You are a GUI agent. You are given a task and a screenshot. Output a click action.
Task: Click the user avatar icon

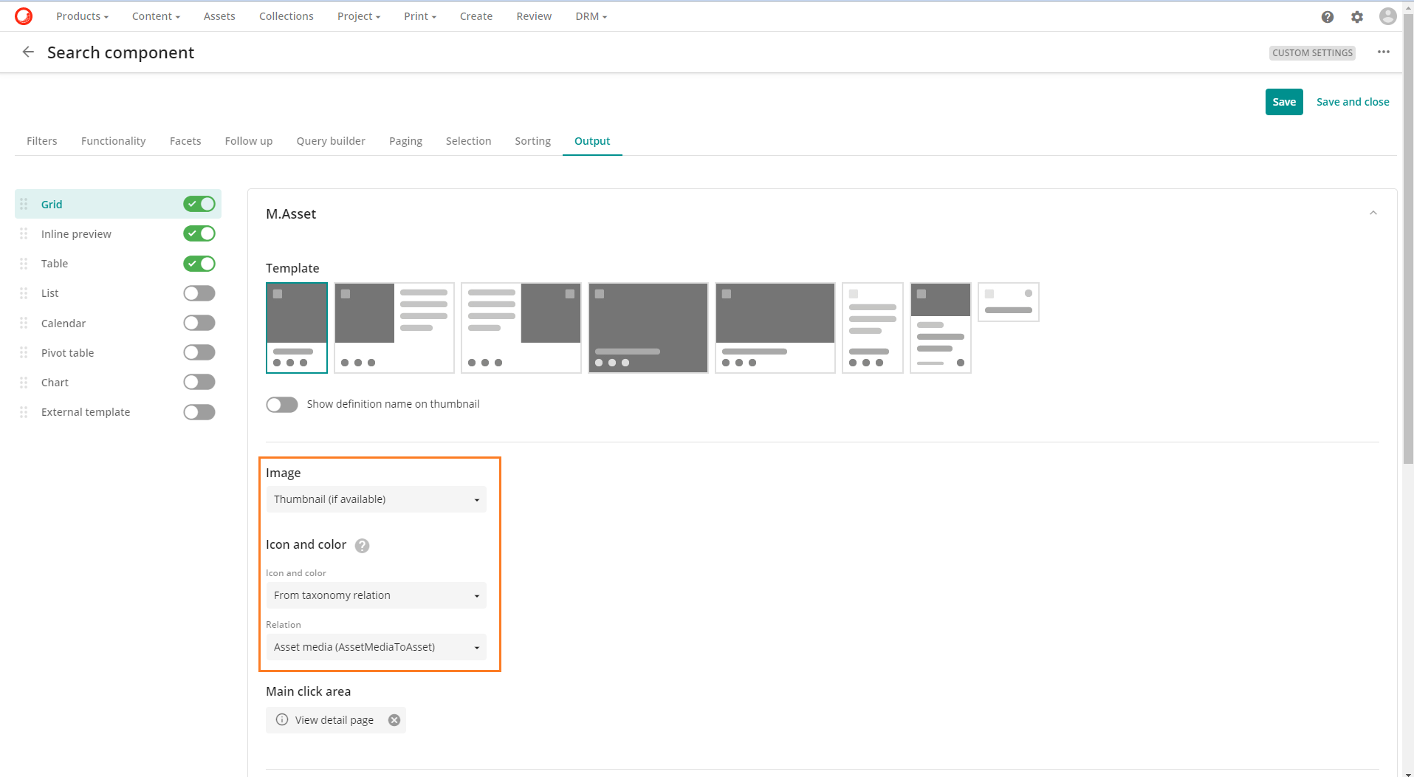click(1387, 16)
